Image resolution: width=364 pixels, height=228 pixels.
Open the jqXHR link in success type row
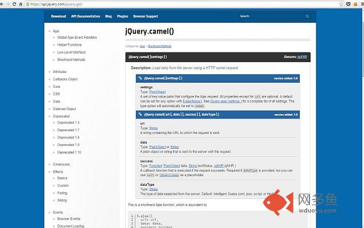[x=218, y=166]
